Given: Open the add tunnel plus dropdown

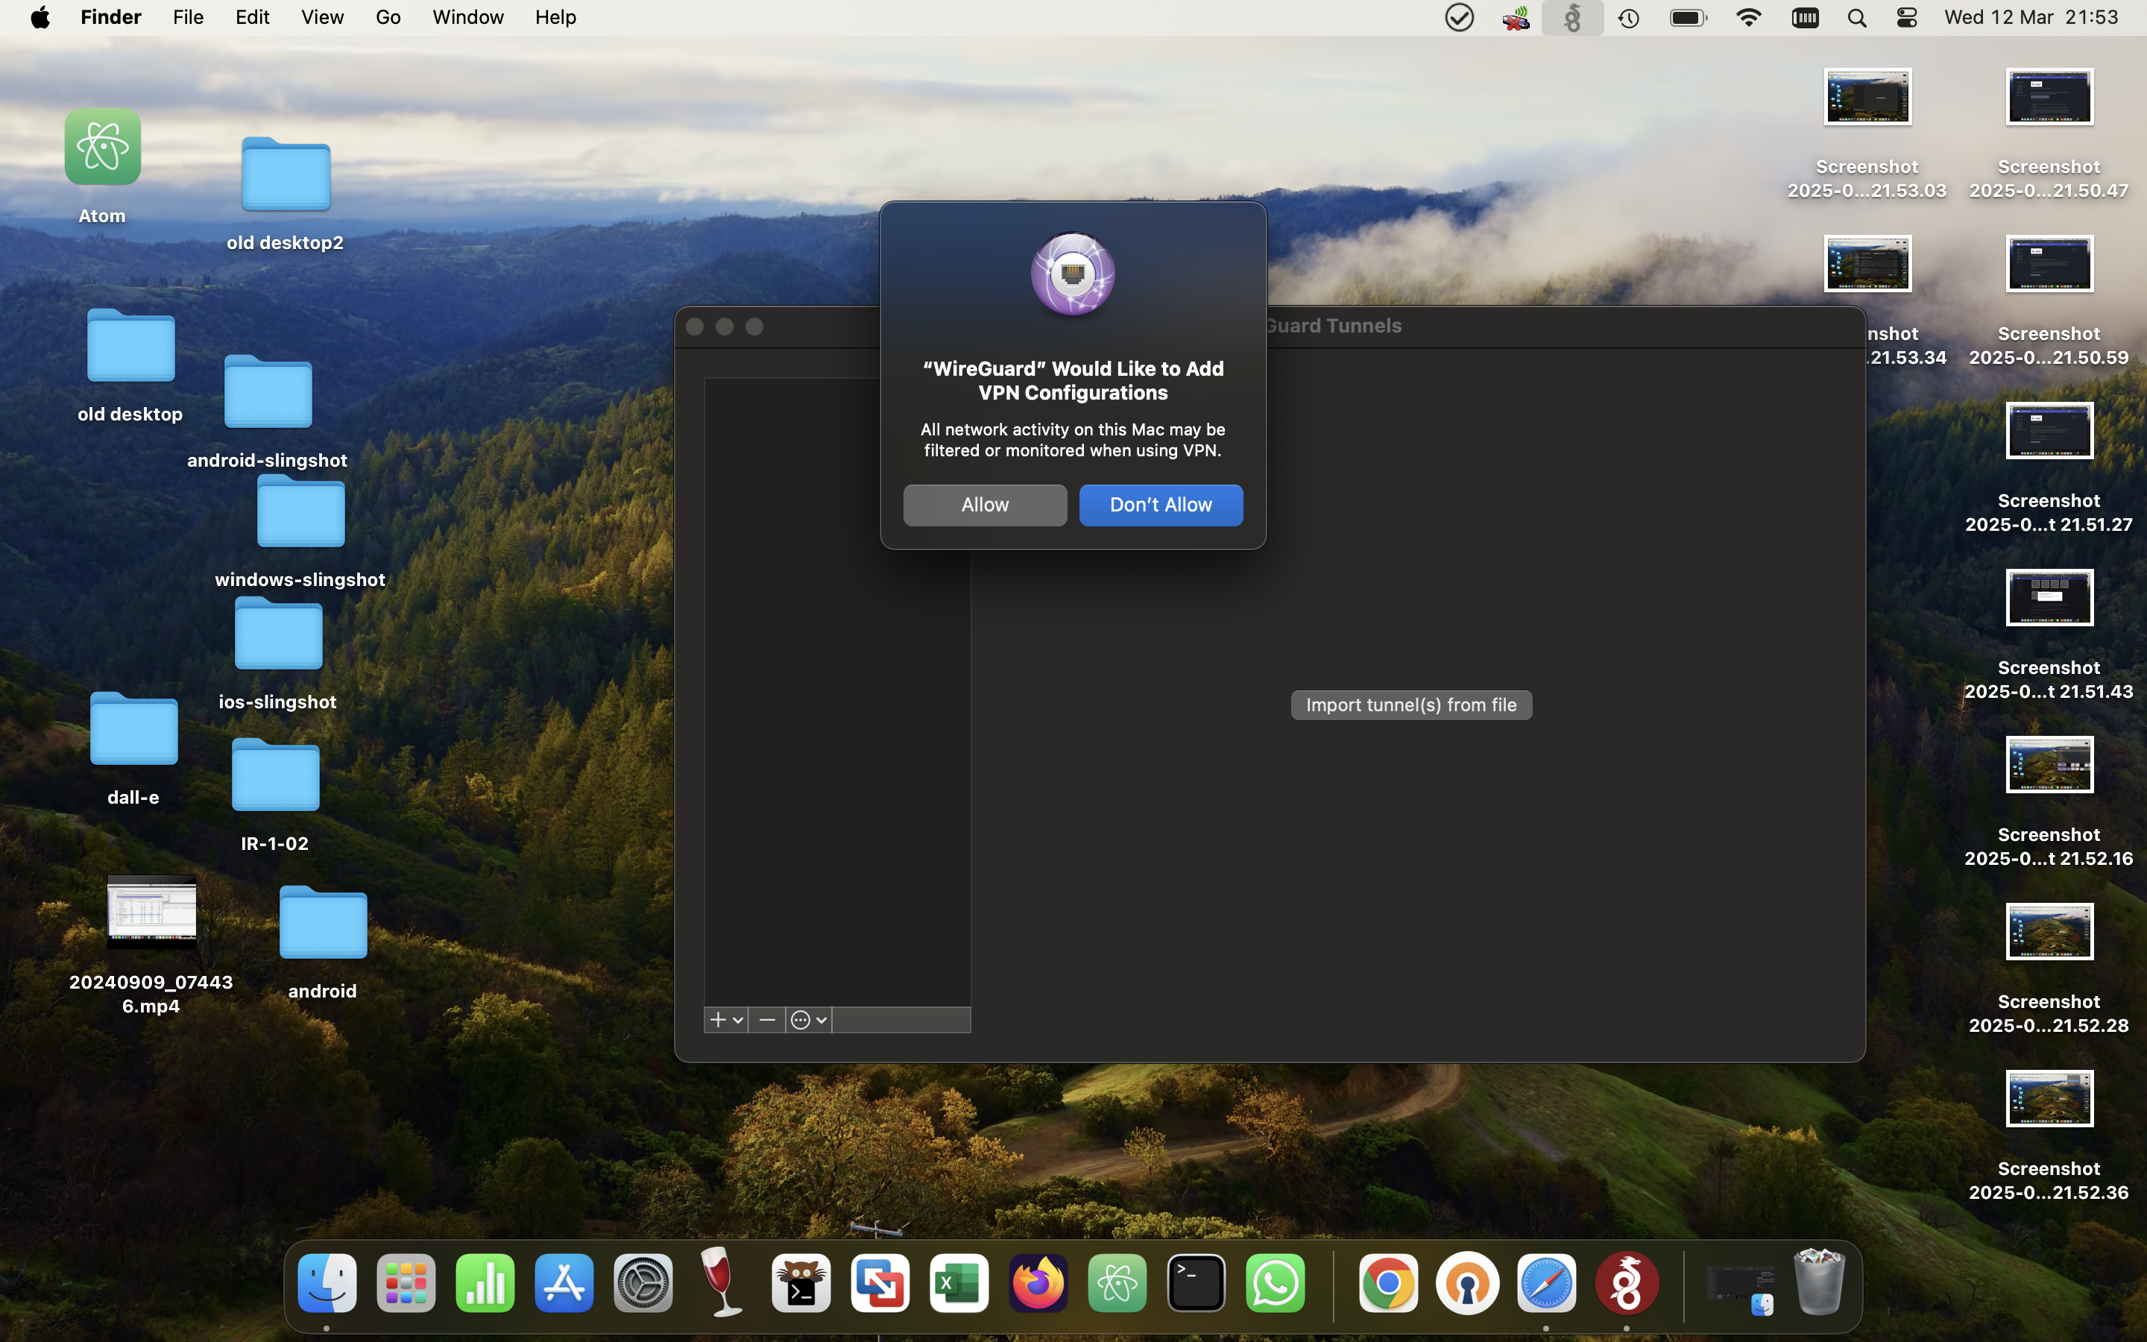Looking at the screenshot, I should [x=725, y=1021].
